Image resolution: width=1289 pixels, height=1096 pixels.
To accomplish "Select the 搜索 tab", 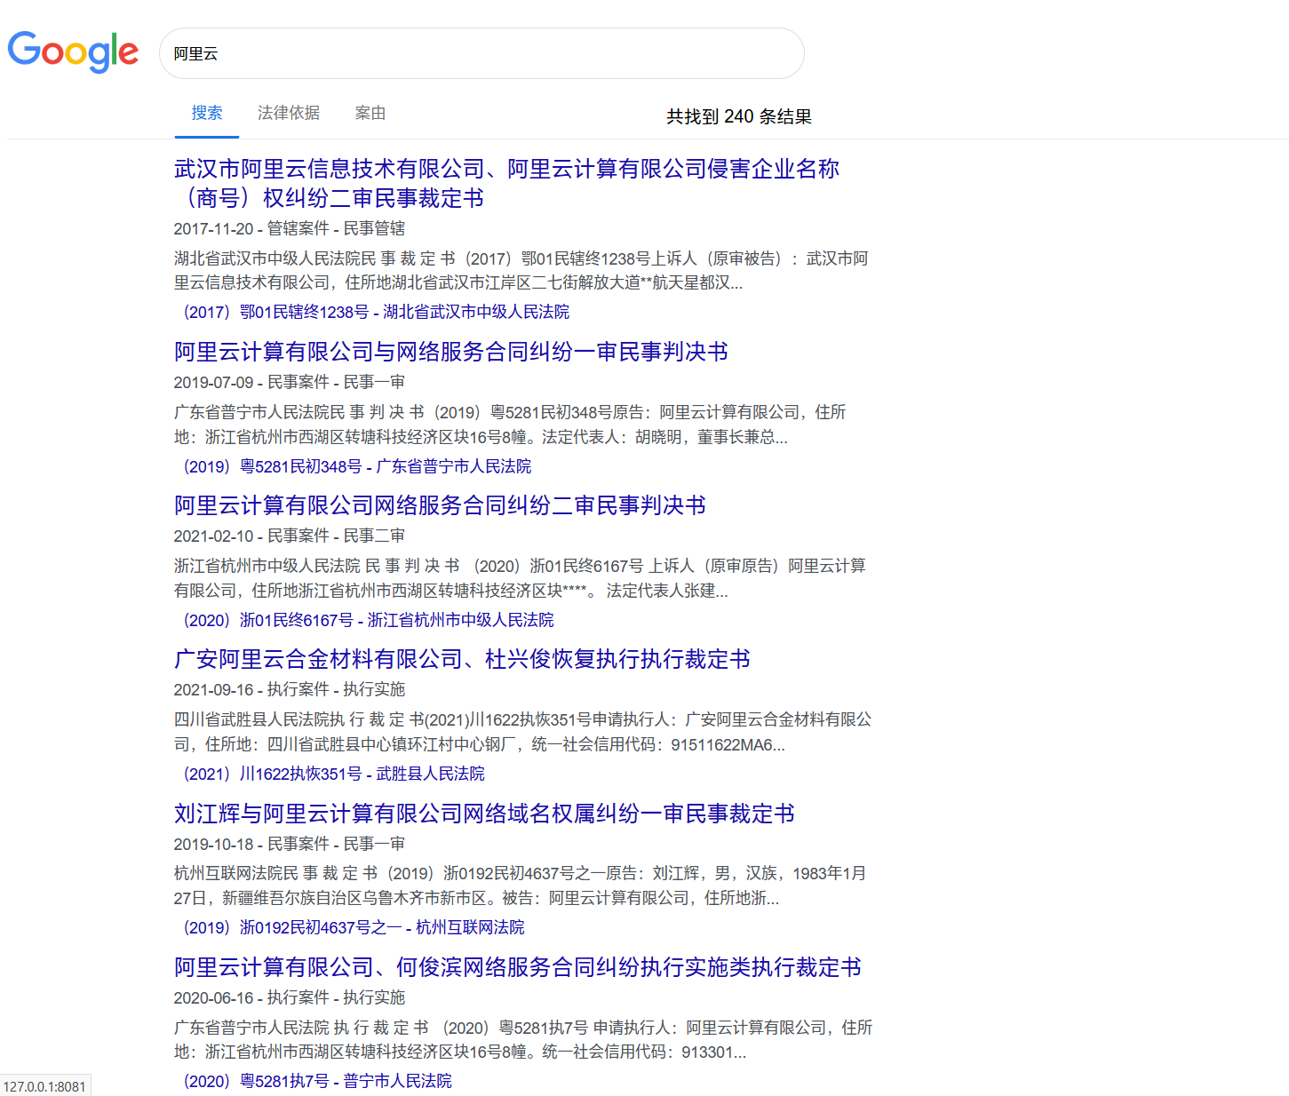I will coord(207,113).
